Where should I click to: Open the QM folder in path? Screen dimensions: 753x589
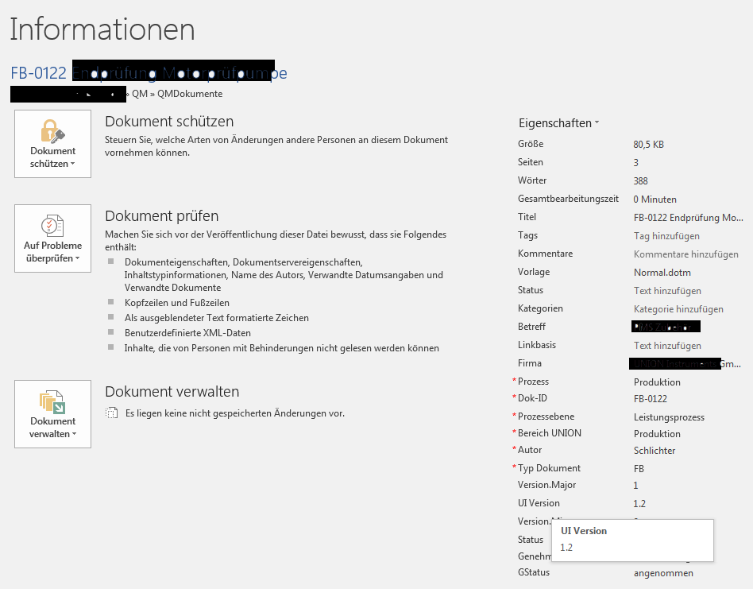[x=140, y=94]
